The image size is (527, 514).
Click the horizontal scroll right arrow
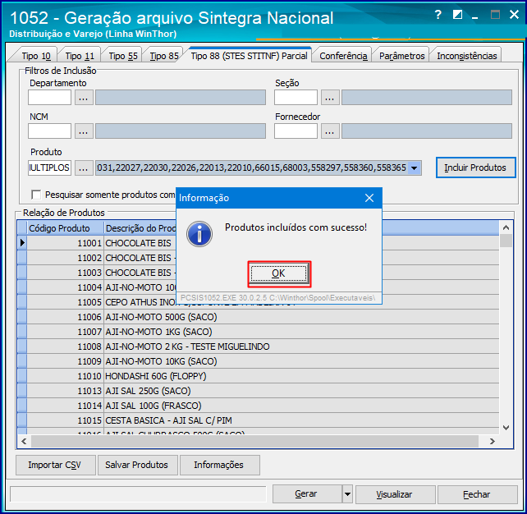tap(492, 441)
